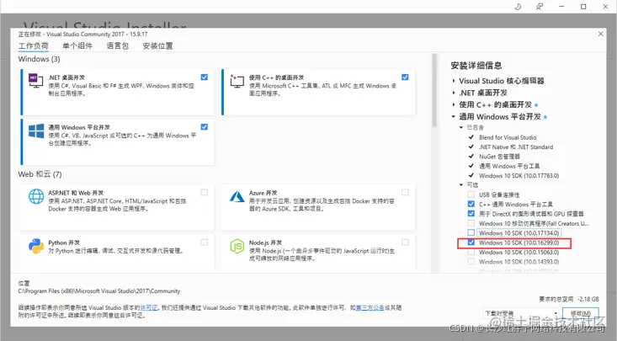Uncheck Windows 10 SDK (10.0.16299.0) option
The image size is (617, 341).
click(471, 242)
